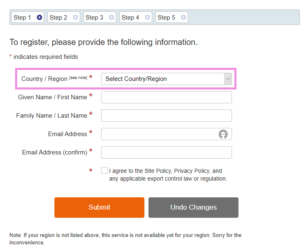
Task: Click the Step 5 arrow icon
Action: click(x=183, y=18)
